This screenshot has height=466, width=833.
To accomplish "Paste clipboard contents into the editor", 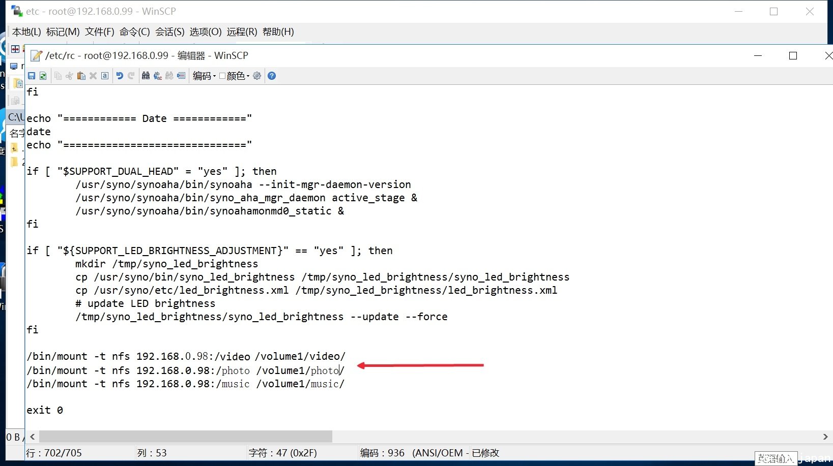I will click(x=81, y=76).
